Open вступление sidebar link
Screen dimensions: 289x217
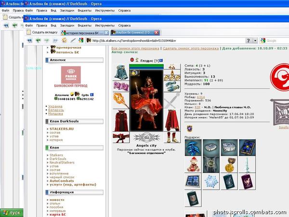click(x=59, y=174)
